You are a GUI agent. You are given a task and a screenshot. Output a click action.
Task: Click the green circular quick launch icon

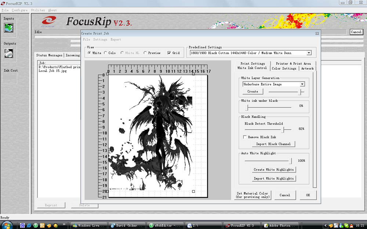point(36,225)
